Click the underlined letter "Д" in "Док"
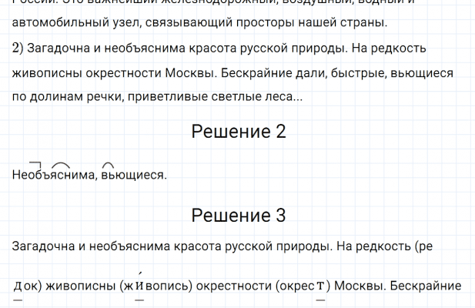475x308 pixels. tap(18, 286)
